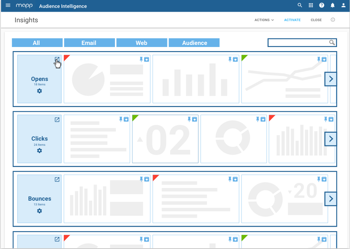Open the user profile icon

343,5
